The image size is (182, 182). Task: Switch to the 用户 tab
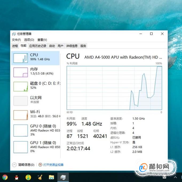click(60, 46)
